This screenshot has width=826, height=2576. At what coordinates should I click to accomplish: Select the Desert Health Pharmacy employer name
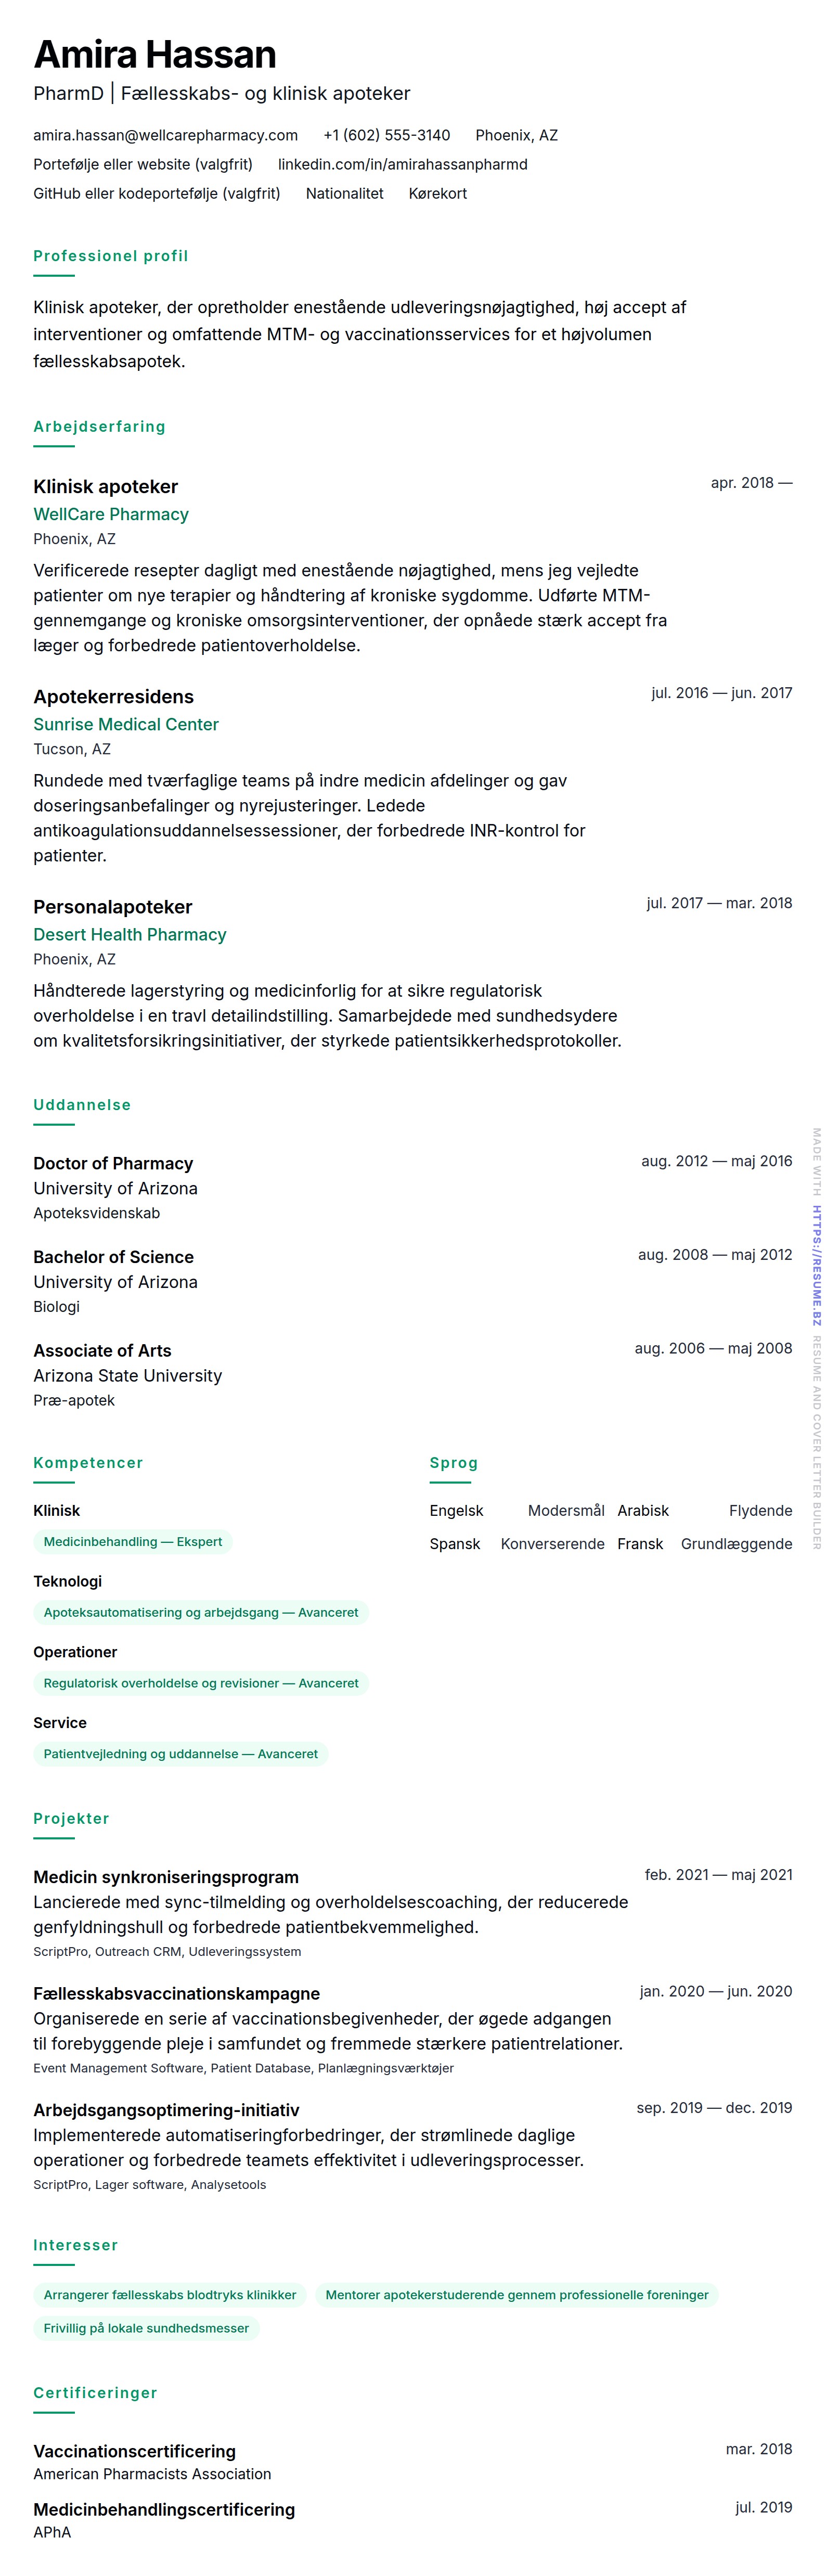[130, 934]
